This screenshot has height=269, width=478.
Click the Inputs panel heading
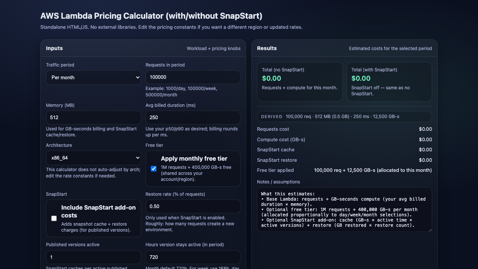(x=55, y=48)
